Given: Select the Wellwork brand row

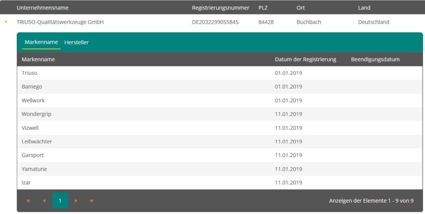Looking at the screenshot, I should pos(220,100).
